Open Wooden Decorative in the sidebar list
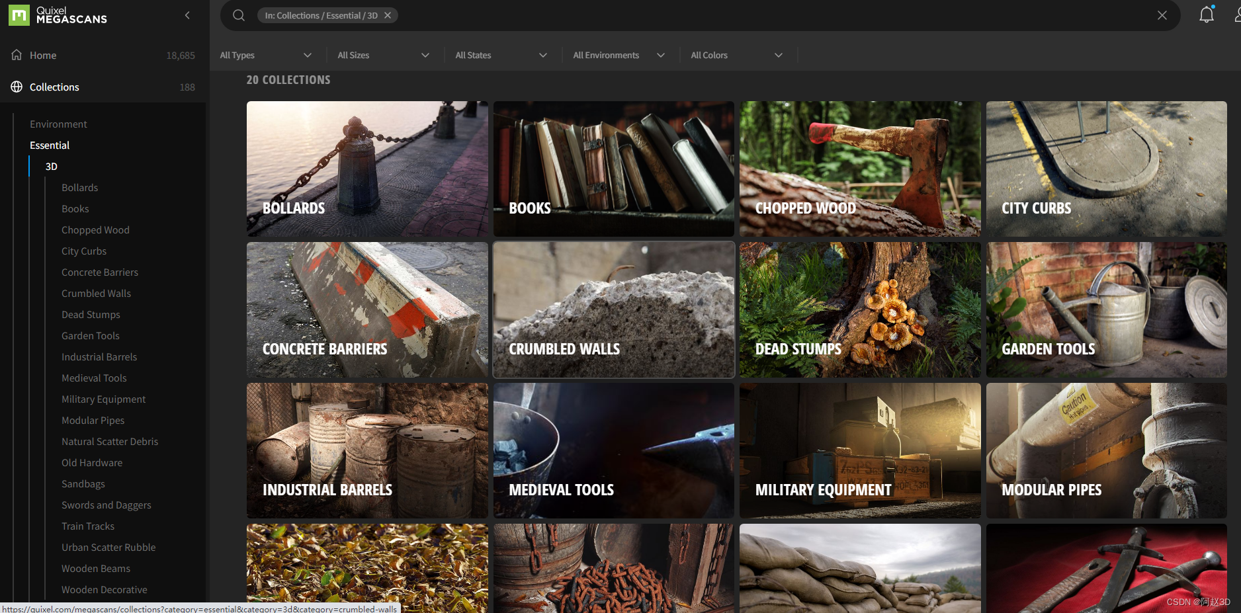 (x=105, y=589)
